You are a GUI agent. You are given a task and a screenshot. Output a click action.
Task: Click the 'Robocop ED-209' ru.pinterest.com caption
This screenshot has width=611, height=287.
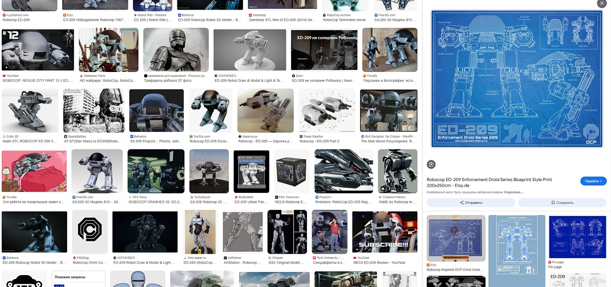(16, 20)
